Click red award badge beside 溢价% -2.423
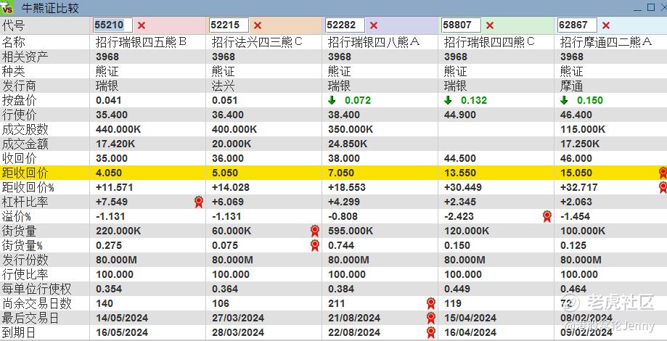667x341 pixels. click(x=547, y=216)
